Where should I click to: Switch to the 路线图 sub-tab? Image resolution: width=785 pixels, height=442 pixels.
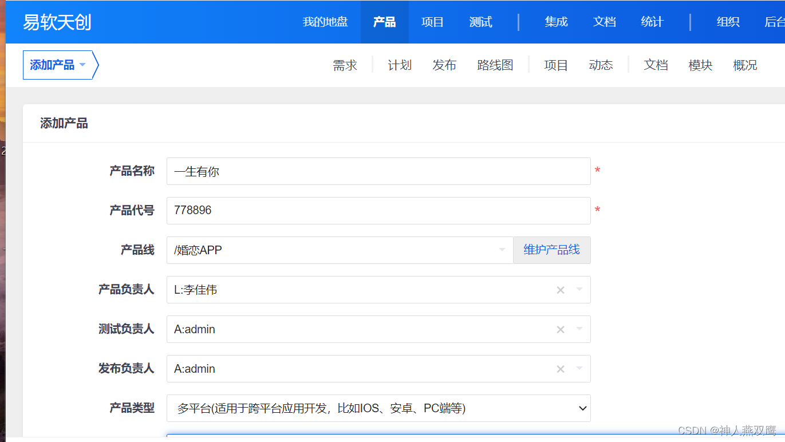tap(495, 66)
